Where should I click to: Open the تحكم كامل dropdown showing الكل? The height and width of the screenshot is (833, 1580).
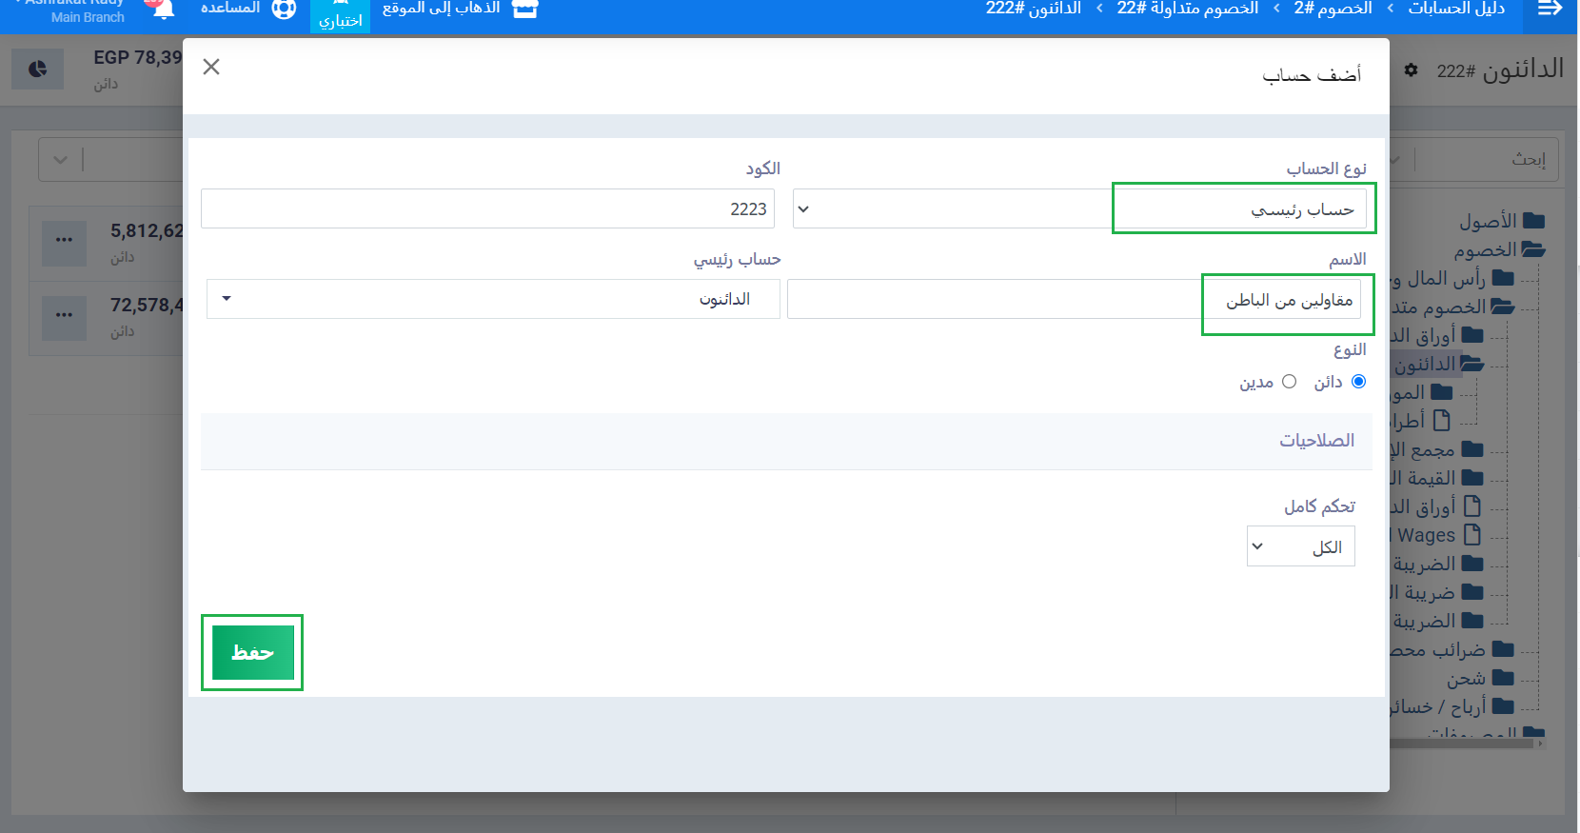[1300, 546]
